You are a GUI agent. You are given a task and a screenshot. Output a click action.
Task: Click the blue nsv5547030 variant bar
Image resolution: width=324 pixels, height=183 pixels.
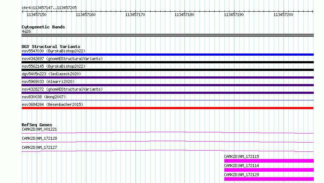tap(167, 55)
